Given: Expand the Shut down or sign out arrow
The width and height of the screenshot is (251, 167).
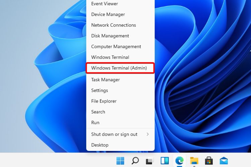Looking at the screenshot, I should pyautogui.click(x=148, y=134).
